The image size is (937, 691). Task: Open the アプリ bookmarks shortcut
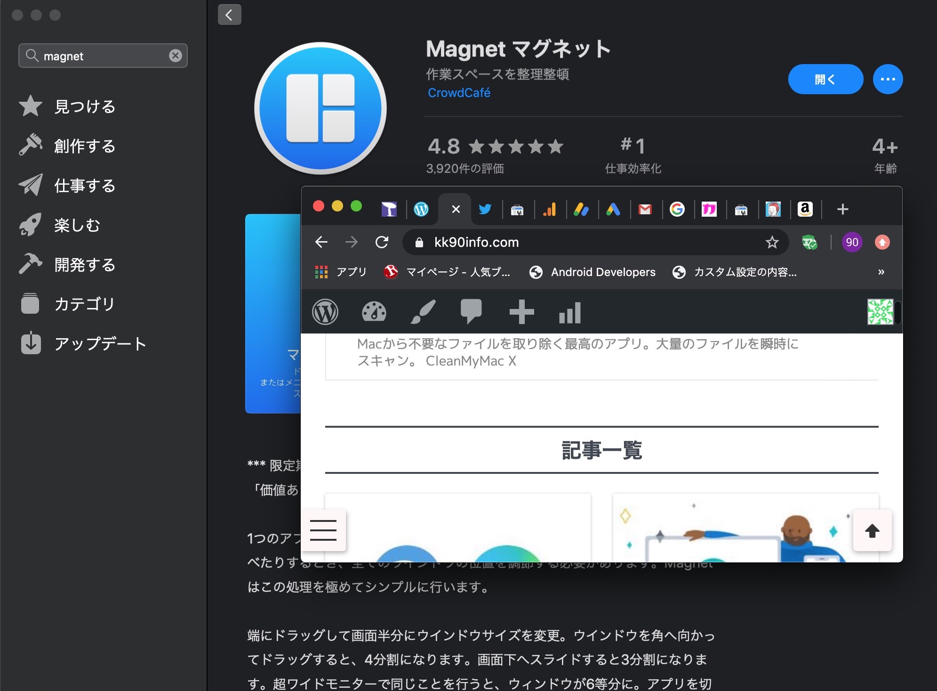(341, 272)
